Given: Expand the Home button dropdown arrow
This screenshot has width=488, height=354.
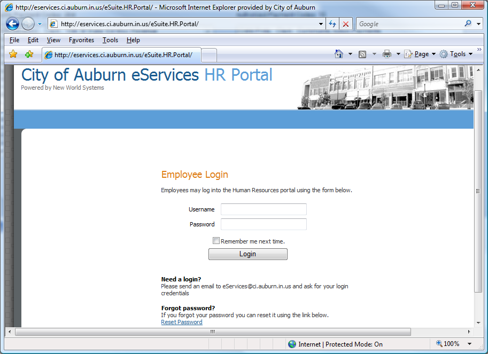Looking at the screenshot, I should coord(350,54).
